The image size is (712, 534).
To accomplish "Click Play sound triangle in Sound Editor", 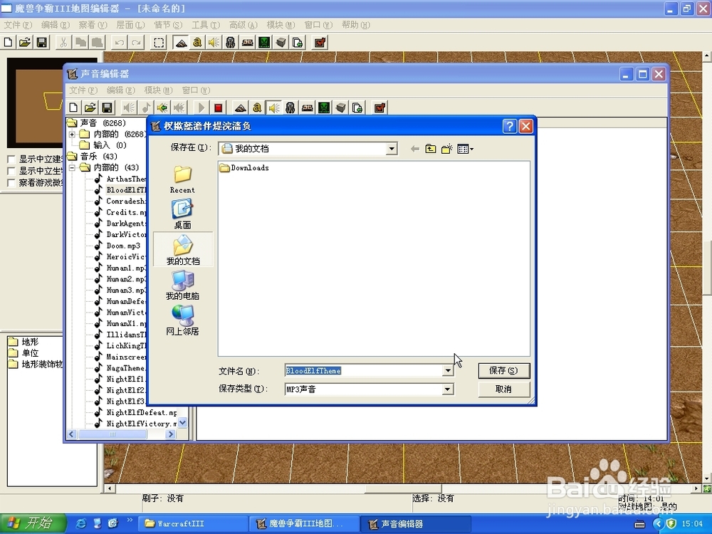I will pos(201,108).
